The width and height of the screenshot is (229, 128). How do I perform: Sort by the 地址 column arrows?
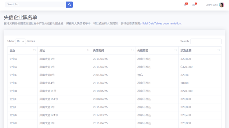click(x=88, y=50)
